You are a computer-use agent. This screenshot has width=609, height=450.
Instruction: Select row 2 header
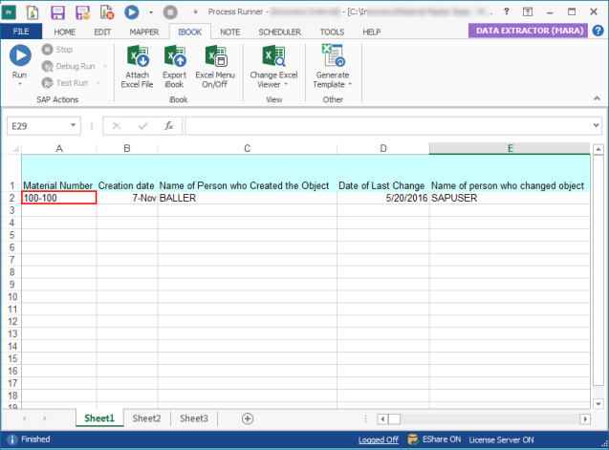tap(12, 198)
